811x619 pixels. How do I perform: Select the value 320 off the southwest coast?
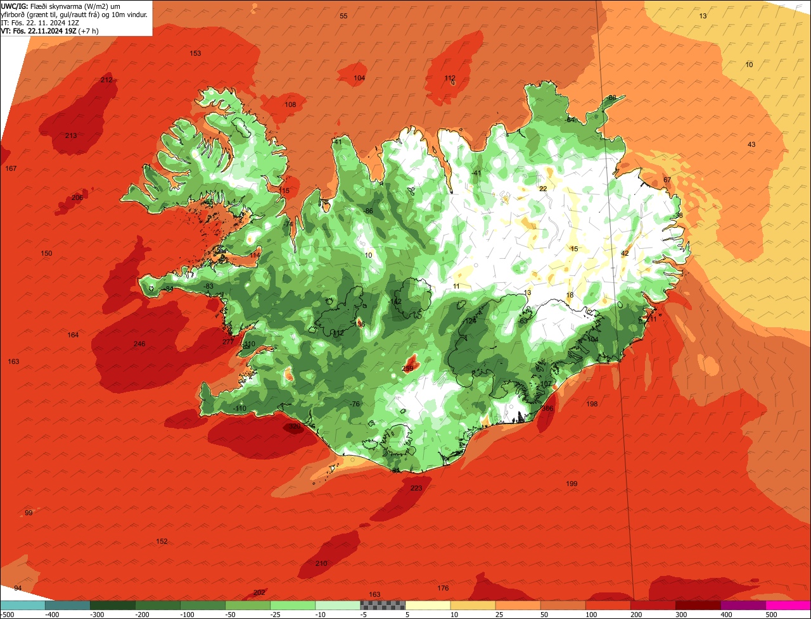[x=295, y=427]
